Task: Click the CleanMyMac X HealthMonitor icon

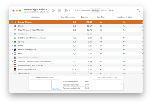Action: 15,30
